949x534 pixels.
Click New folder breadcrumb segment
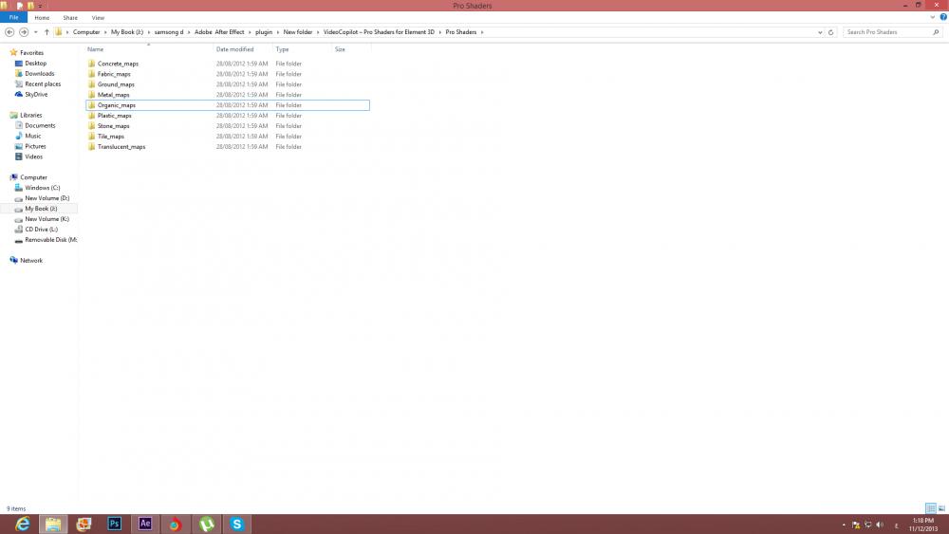298,32
